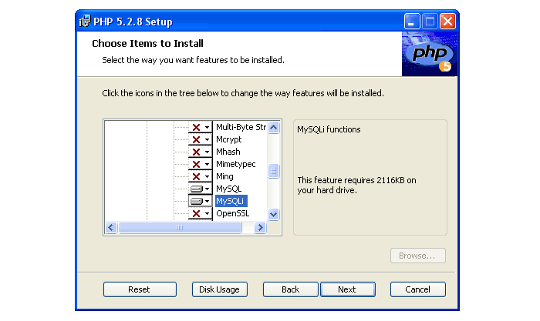540x321 pixels.
Task: Proceed with the Next button
Action: (347, 289)
